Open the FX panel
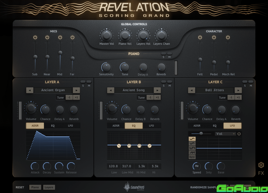This screenshot has height=193, width=268. tap(261, 173)
